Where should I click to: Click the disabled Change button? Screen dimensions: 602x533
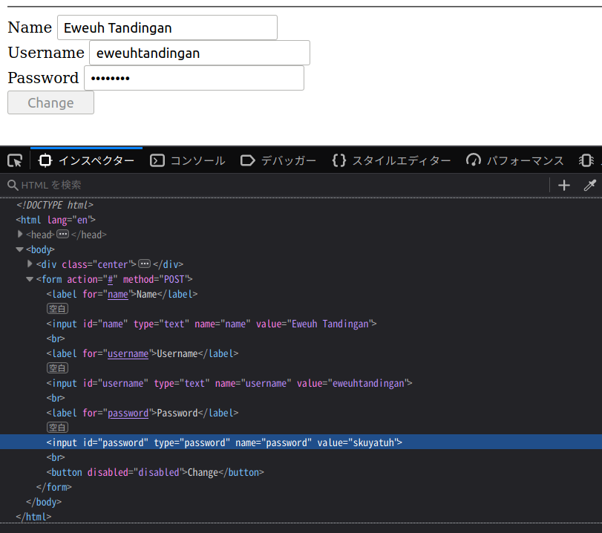click(x=50, y=102)
